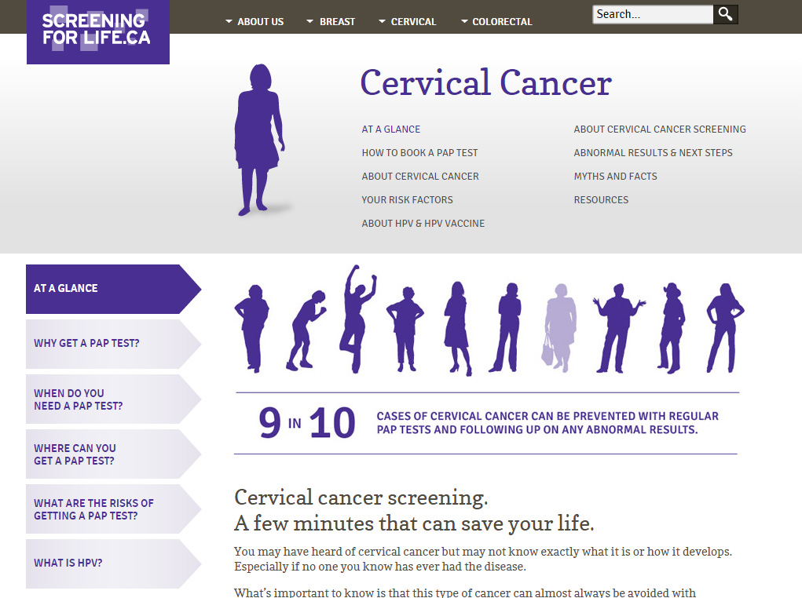Visit the Myths And Facts page

tap(615, 177)
